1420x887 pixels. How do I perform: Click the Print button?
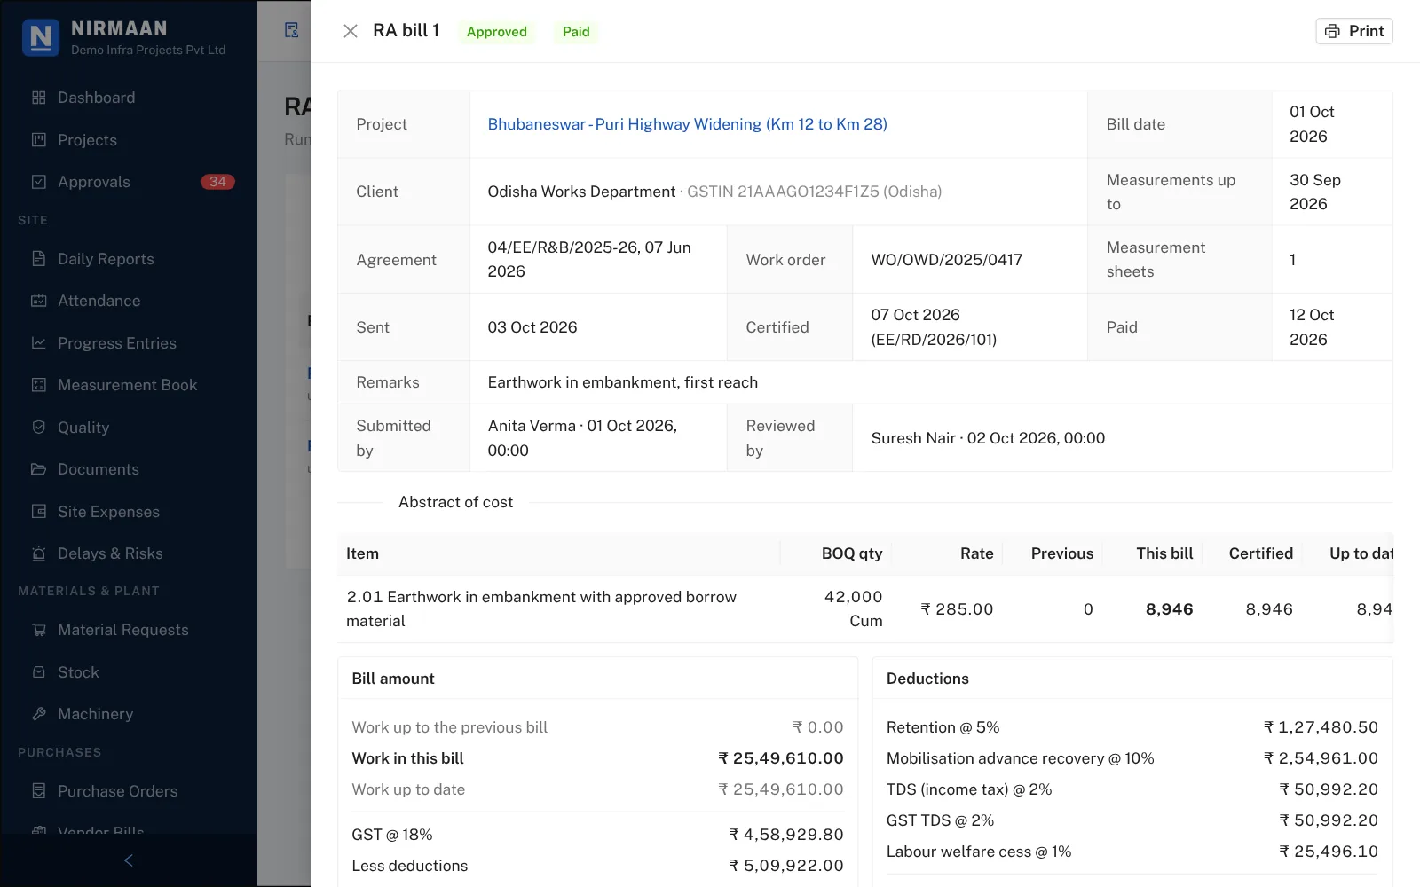tap(1354, 31)
